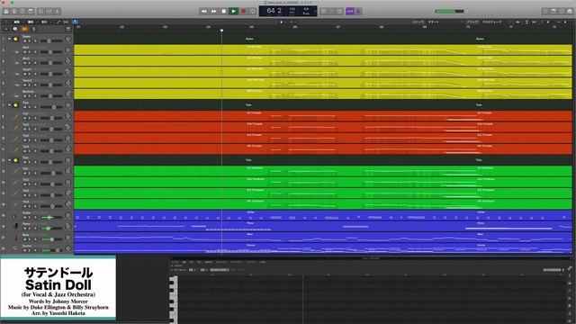
Task: Adjust the Guitar track volume slider
Action: [x=51, y=217]
